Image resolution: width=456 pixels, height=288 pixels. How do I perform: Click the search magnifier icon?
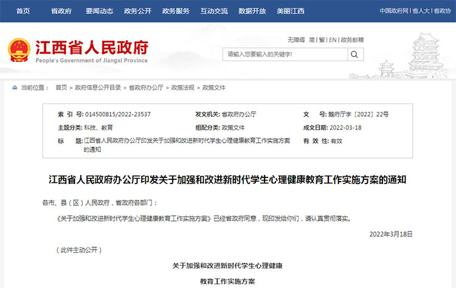coord(355,54)
